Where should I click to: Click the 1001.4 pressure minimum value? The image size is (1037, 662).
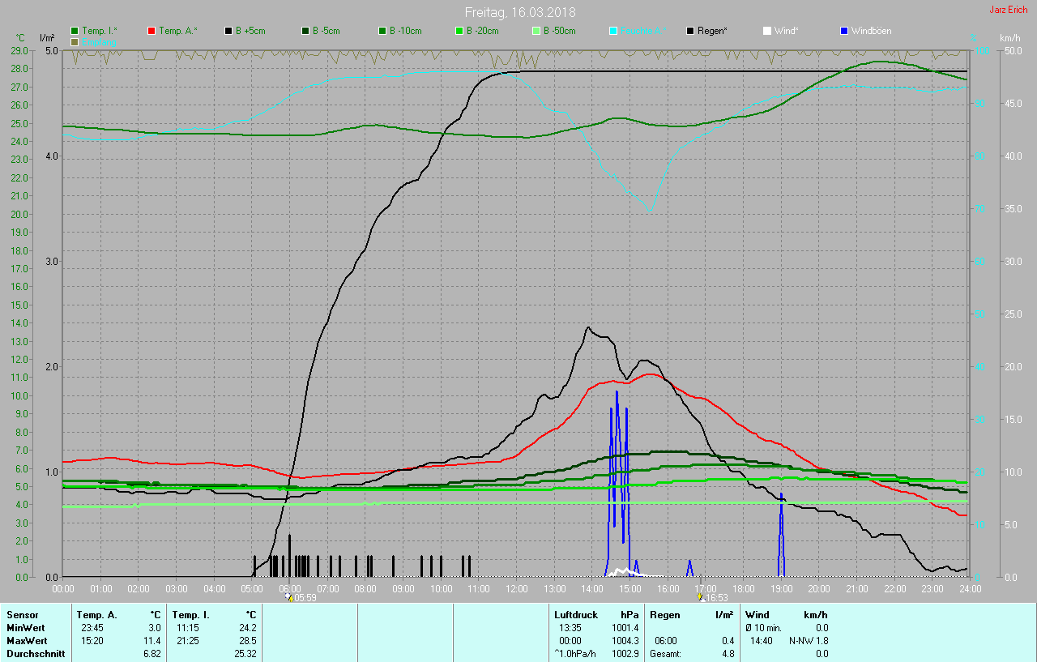click(x=625, y=628)
